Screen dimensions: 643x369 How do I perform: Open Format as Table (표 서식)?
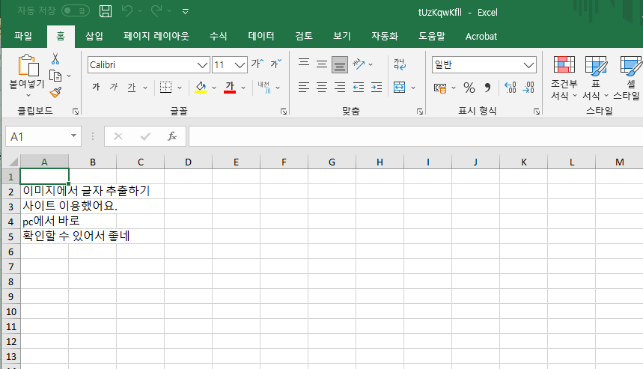pos(595,78)
